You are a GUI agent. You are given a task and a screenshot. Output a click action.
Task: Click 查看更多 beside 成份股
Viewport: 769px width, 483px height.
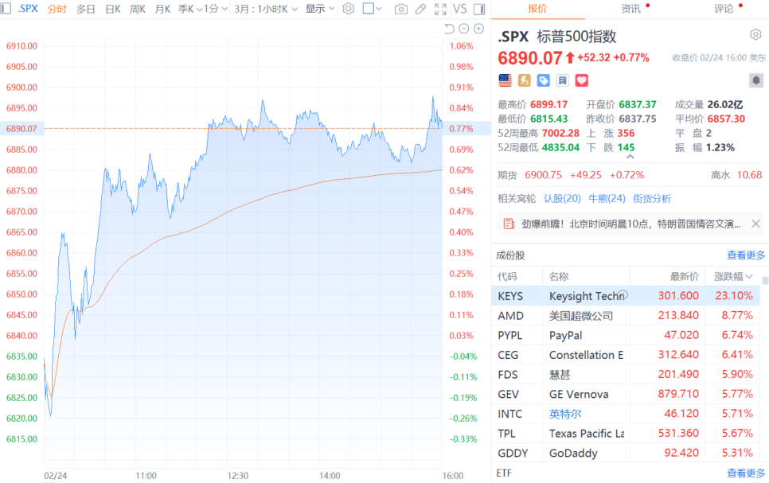point(745,255)
